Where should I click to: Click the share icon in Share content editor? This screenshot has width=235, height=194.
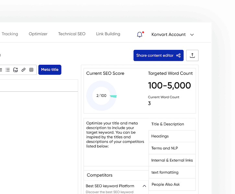[x=178, y=55]
